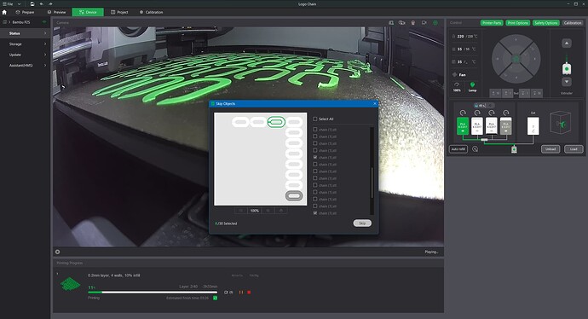This screenshot has height=319, width=588.
Task: Home the axes via center pad icon
Action: pyautogui.click(x=516, y=59)
